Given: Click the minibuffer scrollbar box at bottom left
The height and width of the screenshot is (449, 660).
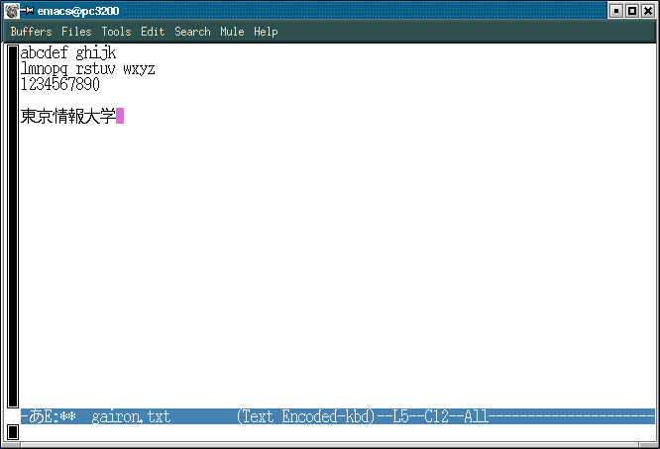Looking at the screenshot, I should pos(13,432).
